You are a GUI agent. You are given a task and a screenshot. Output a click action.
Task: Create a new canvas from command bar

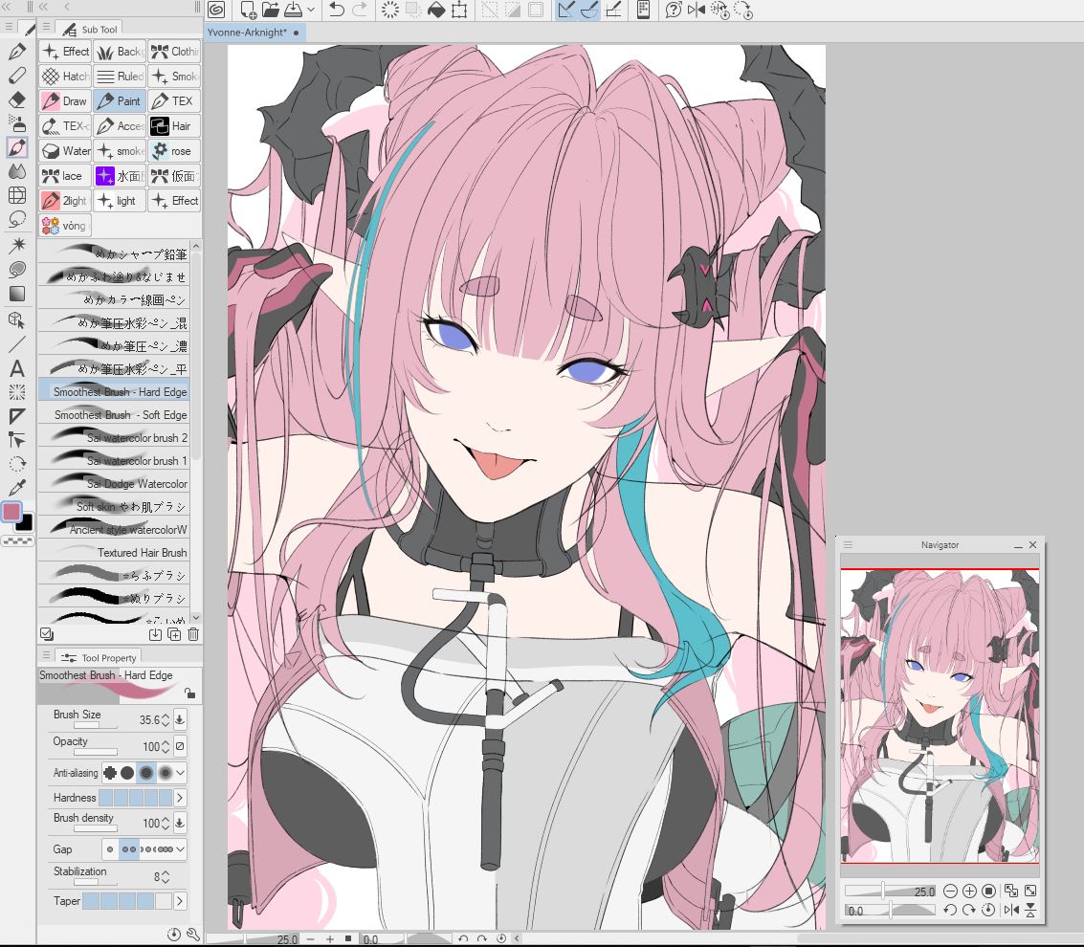coord(248,10)
